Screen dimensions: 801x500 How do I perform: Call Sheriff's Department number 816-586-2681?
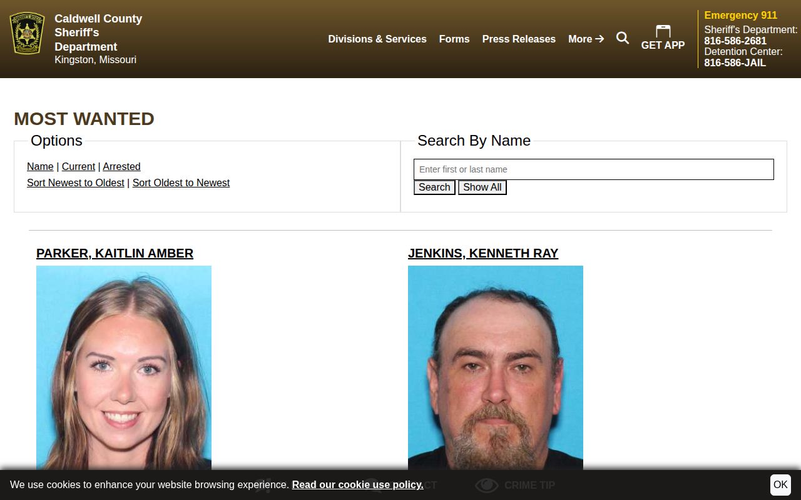tap(735, 41)
